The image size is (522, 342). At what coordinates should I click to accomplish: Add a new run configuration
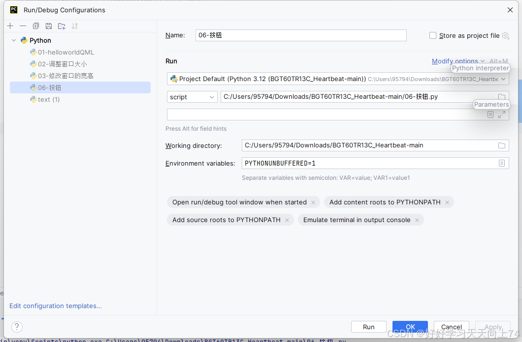point(10,26)
